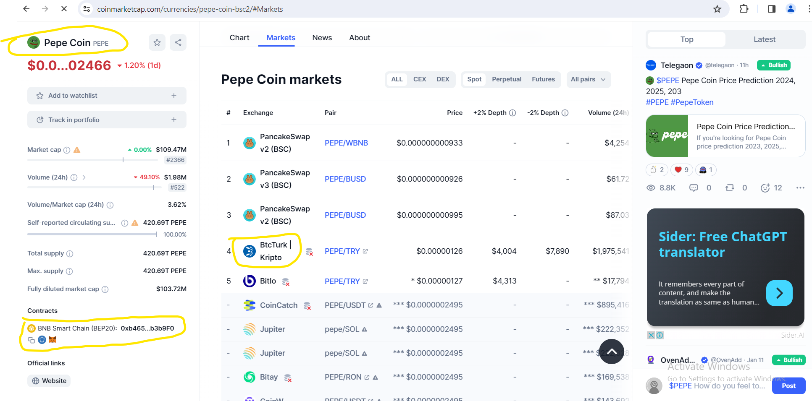Open the browser extensions puzzle icon
Image resolution: width=812 pixels, height=401 pixels.
coord(744,9)
